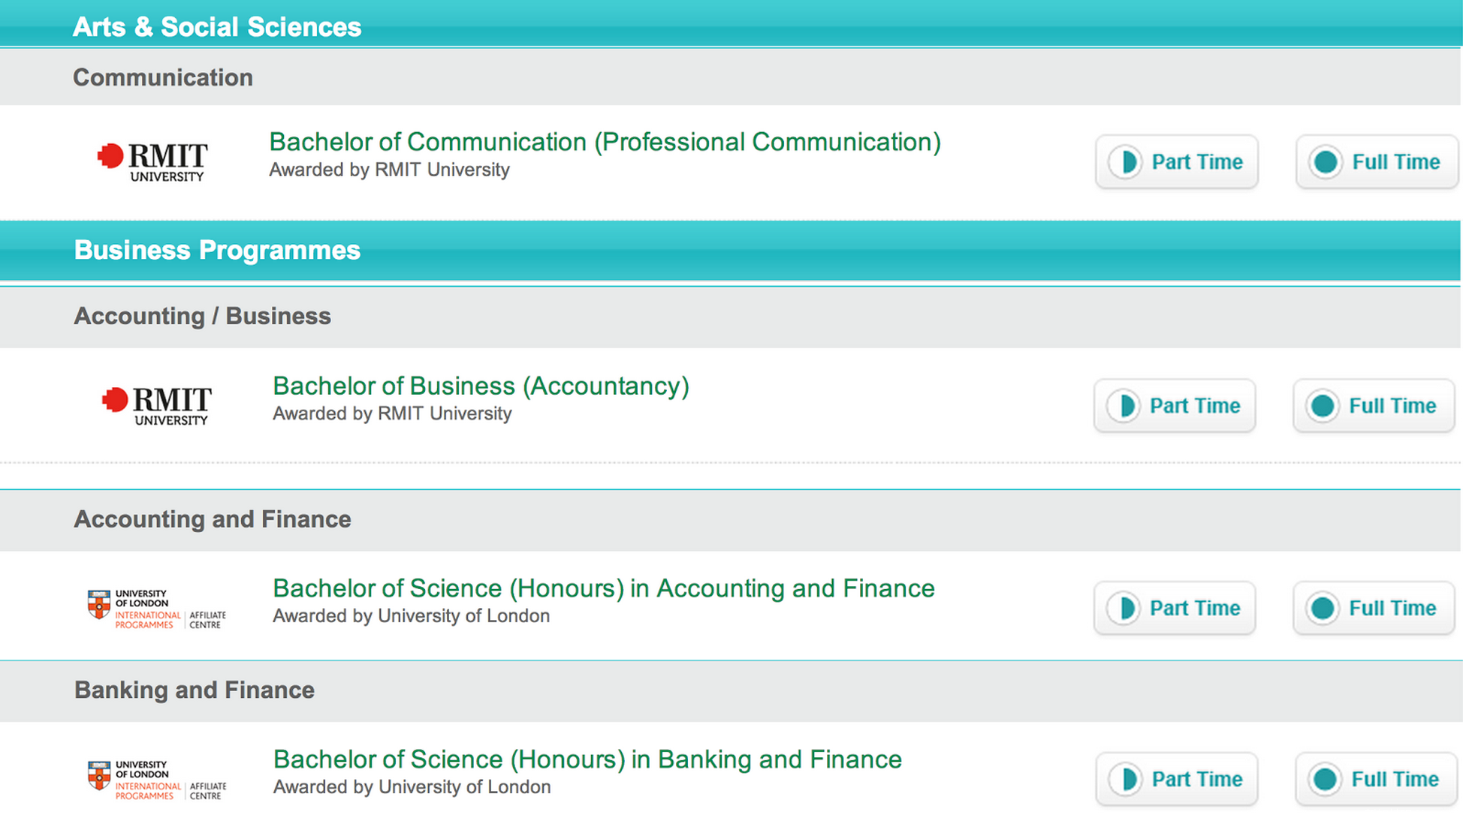Click the Business Programmes section header

[217, 250]
